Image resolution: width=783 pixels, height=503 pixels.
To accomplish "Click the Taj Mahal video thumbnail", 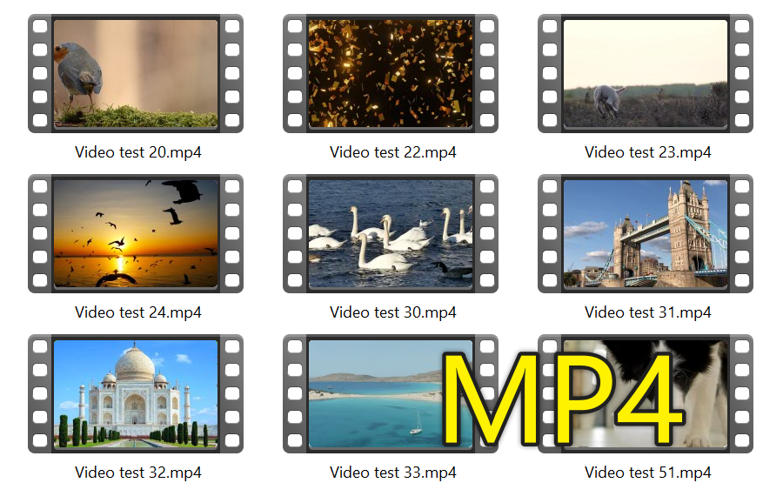I will click(x=137, y=393).
